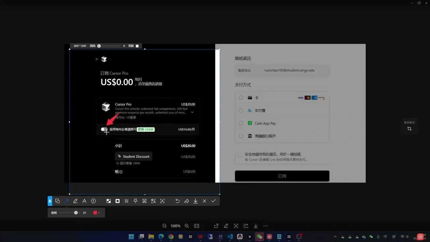Adjust the 粗細 thickness slider
This screenshot has width=430, height=242.
(76, 212)
